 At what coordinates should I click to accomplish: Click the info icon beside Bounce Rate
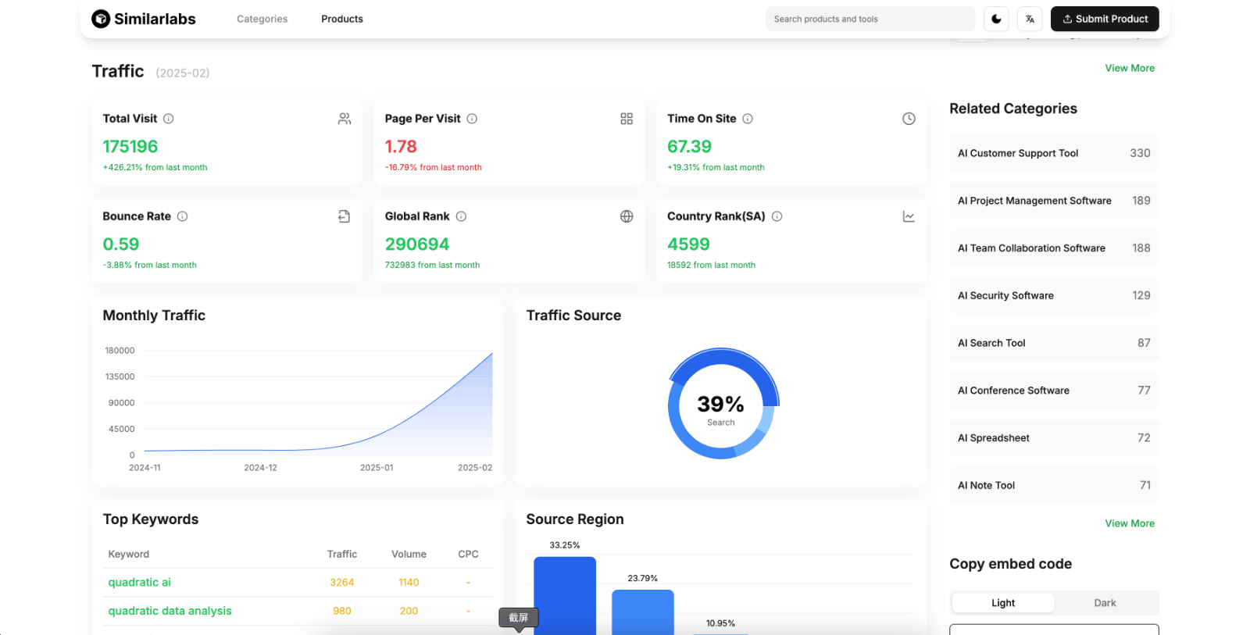(x=183, y=216)
